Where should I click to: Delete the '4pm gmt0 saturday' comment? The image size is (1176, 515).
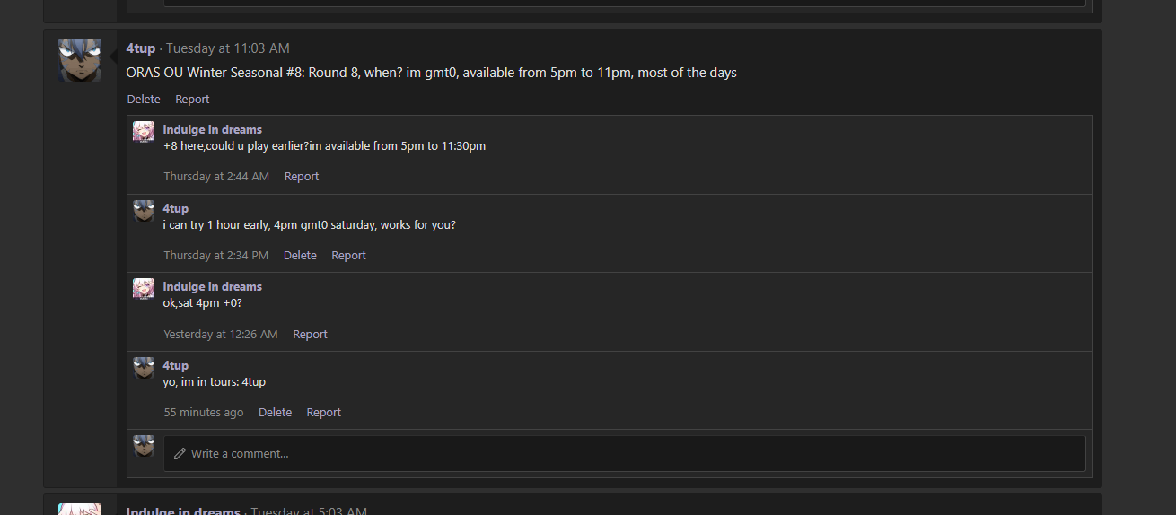click(300, 256)
